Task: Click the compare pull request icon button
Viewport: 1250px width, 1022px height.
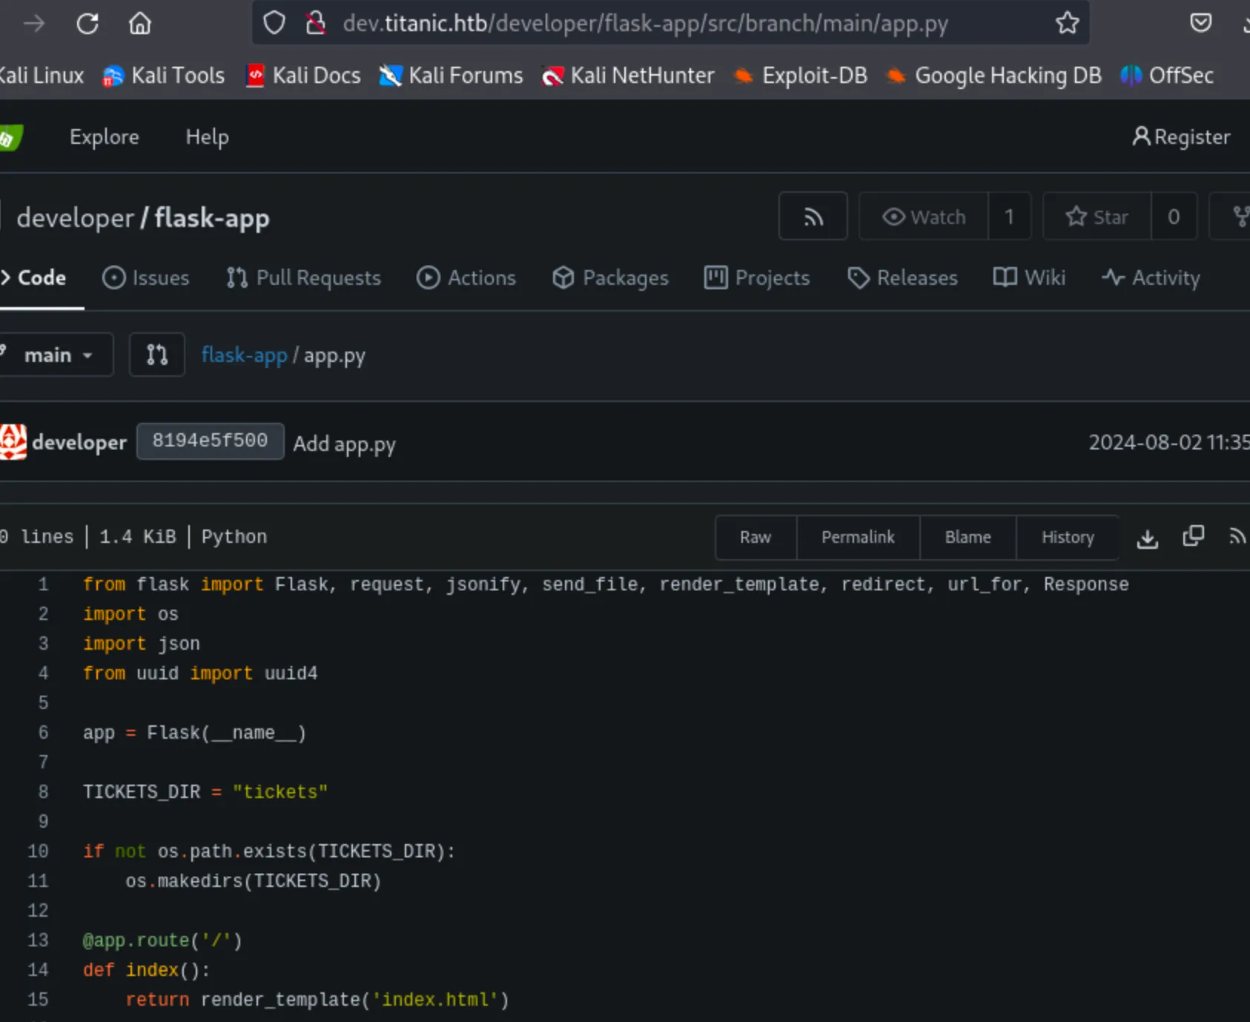Action: tap(156, 355)
